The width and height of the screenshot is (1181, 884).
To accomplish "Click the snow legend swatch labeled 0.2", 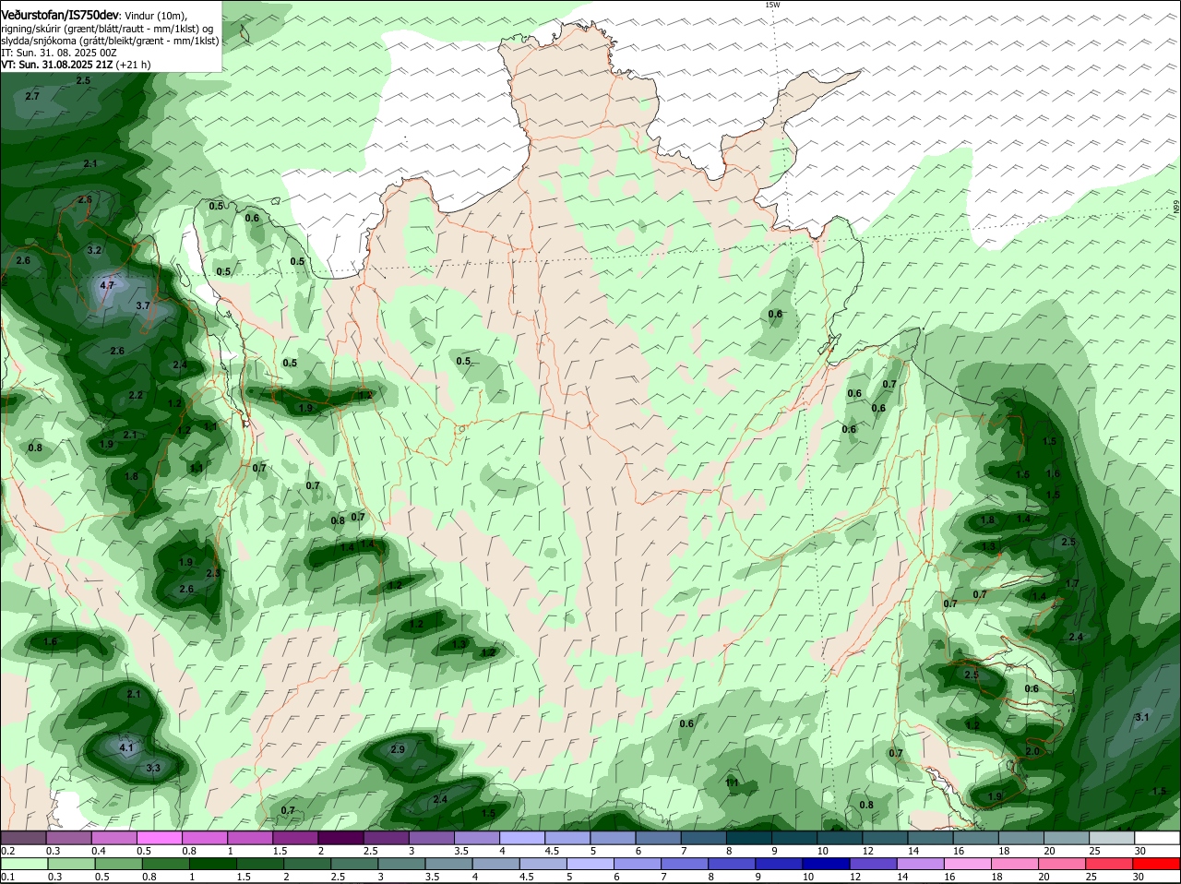I will point(23,838).
